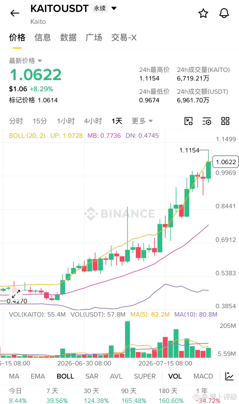Open the 更多 timeframe dropdown
The height and width of the screenshot is (404, 239).
pos(142,121)
